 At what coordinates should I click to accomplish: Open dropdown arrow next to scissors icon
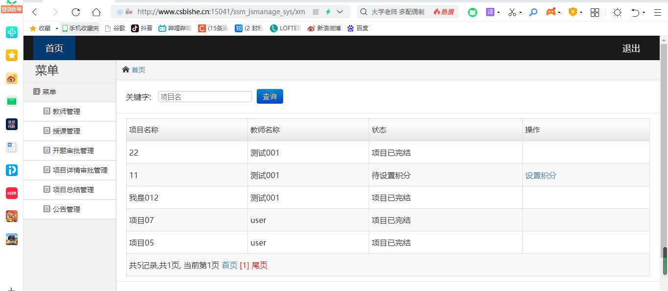(x=520, y=13)
